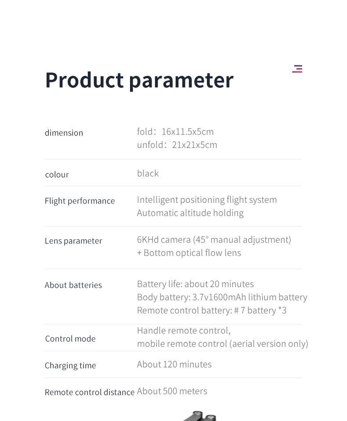Screen dimensions: 347x421
Task: Click the "Battery life: about 20 minutes" line
Action: click(195, 284)
